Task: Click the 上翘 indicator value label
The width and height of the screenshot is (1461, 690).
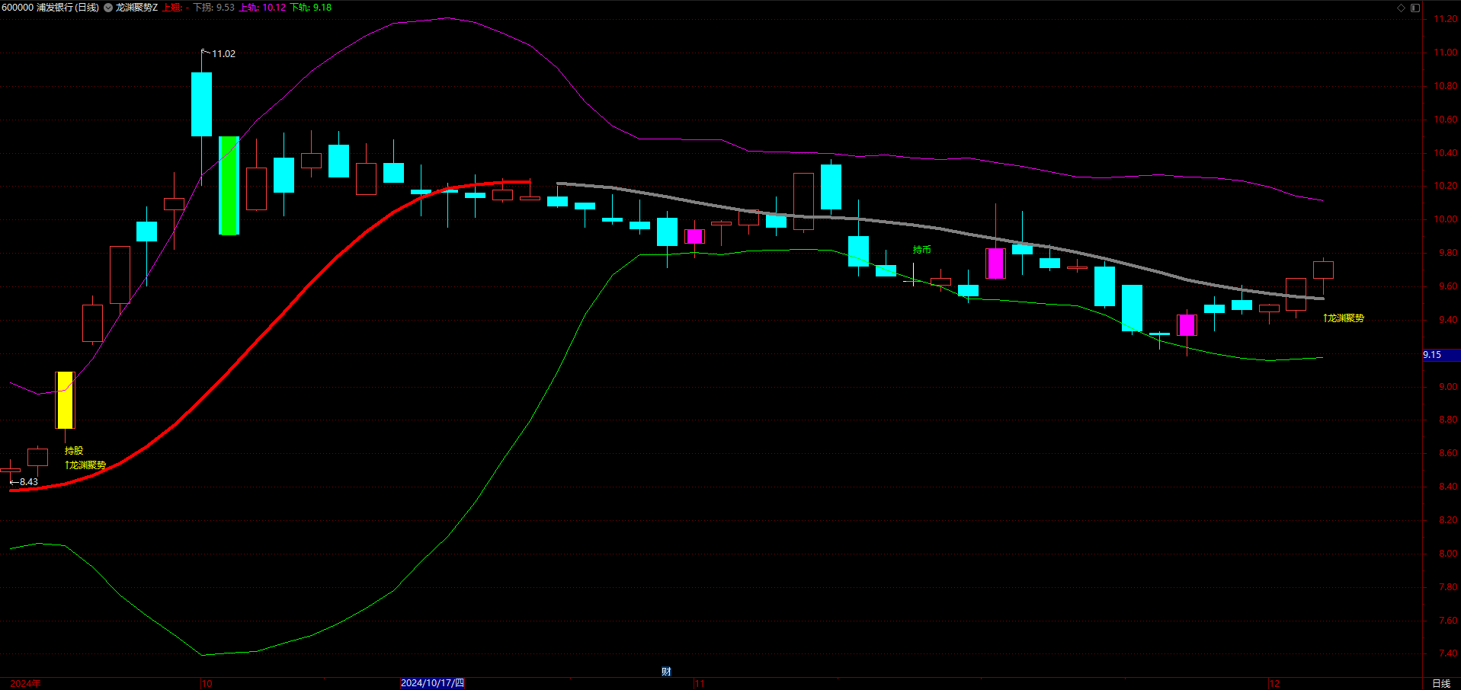Action: (x=176, y=8)
